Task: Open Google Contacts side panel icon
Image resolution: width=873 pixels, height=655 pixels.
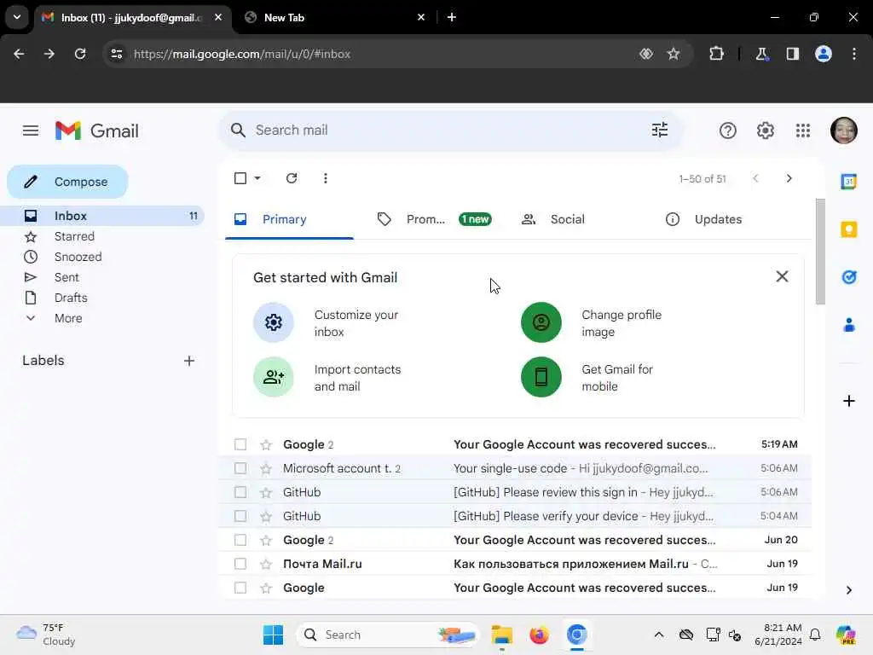Action: tap(848, 325)
